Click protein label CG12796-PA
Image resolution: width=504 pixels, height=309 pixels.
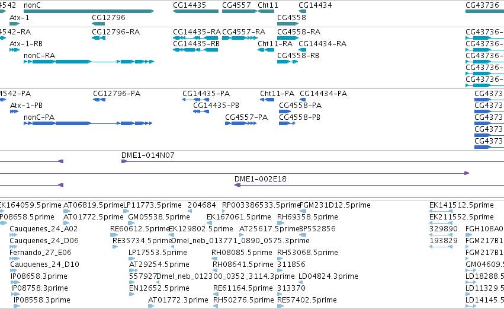(117, 94)
